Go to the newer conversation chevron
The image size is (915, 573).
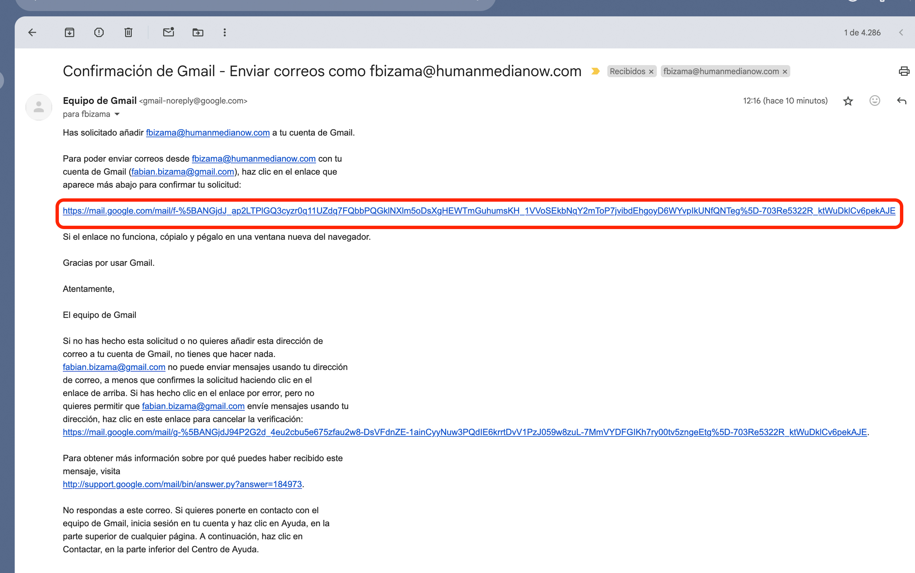pos(901,32)
